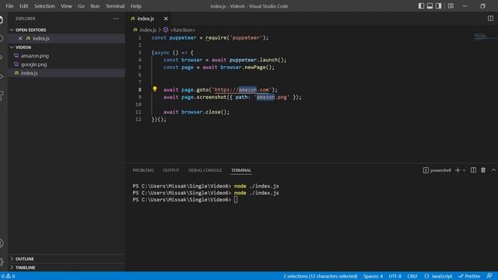Image resolution: width=498 pixels, height=280 pixels.
Task: Open Explorer more actions ellipsis
Action: (116, 19)
